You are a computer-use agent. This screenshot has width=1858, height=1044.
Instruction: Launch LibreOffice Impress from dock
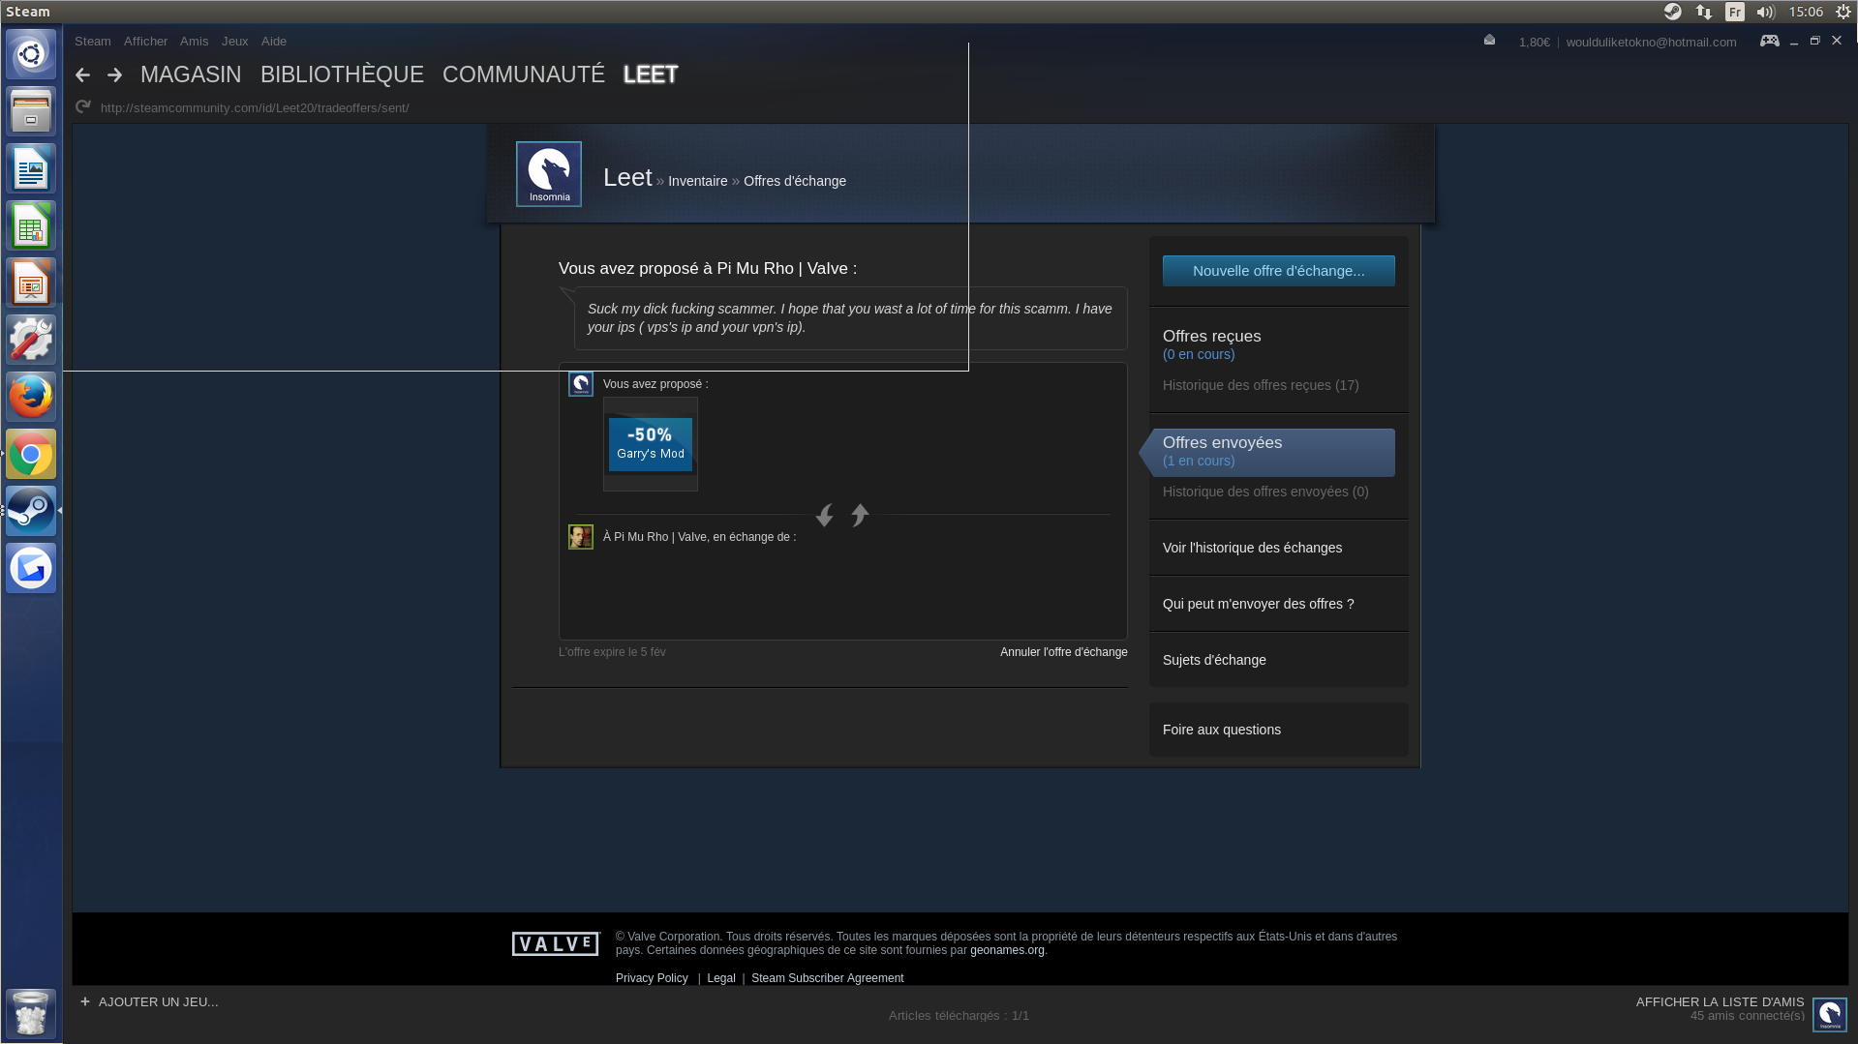(31, 283)
